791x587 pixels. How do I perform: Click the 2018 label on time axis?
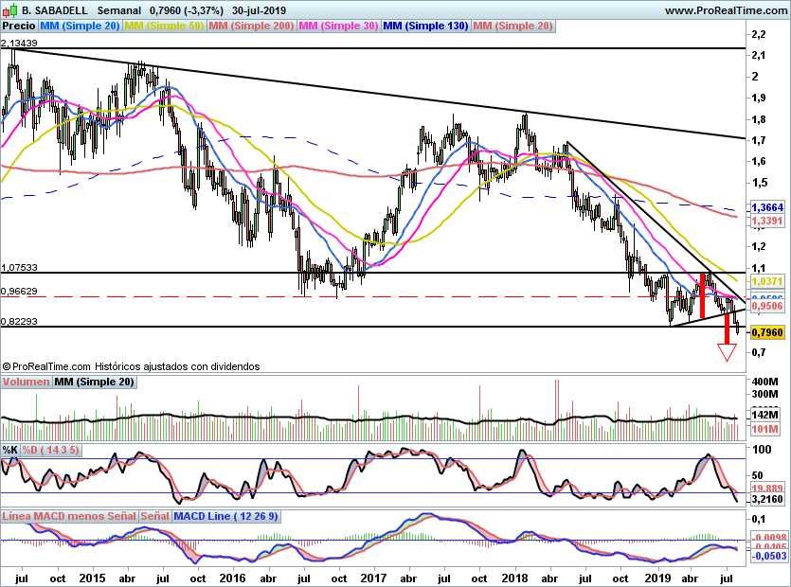click(514, 578)
